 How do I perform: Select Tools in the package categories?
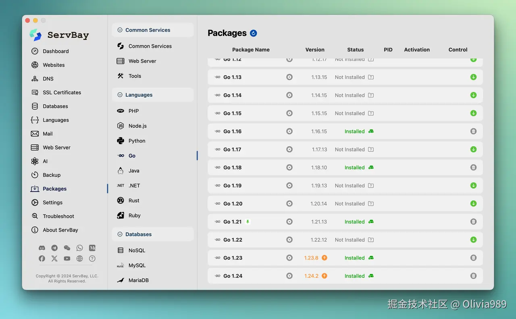(135, 76)
